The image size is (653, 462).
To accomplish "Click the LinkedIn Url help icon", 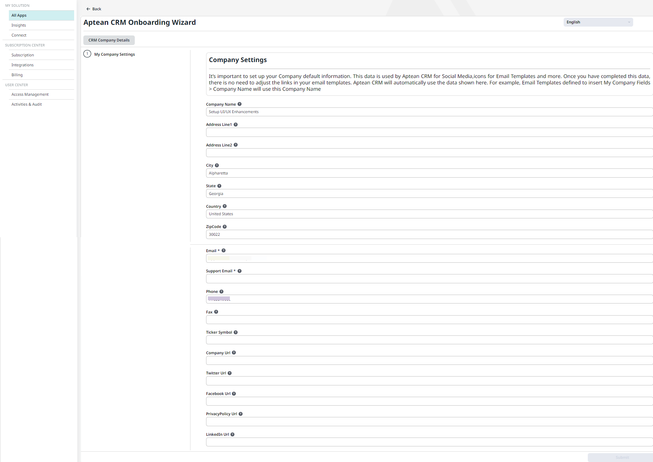I will (232, 434).
